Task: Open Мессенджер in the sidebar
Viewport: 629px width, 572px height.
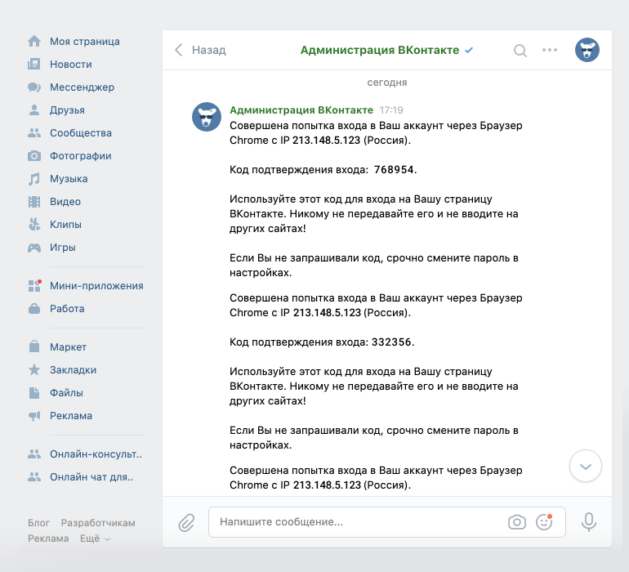Action: (x=82, y=87)
